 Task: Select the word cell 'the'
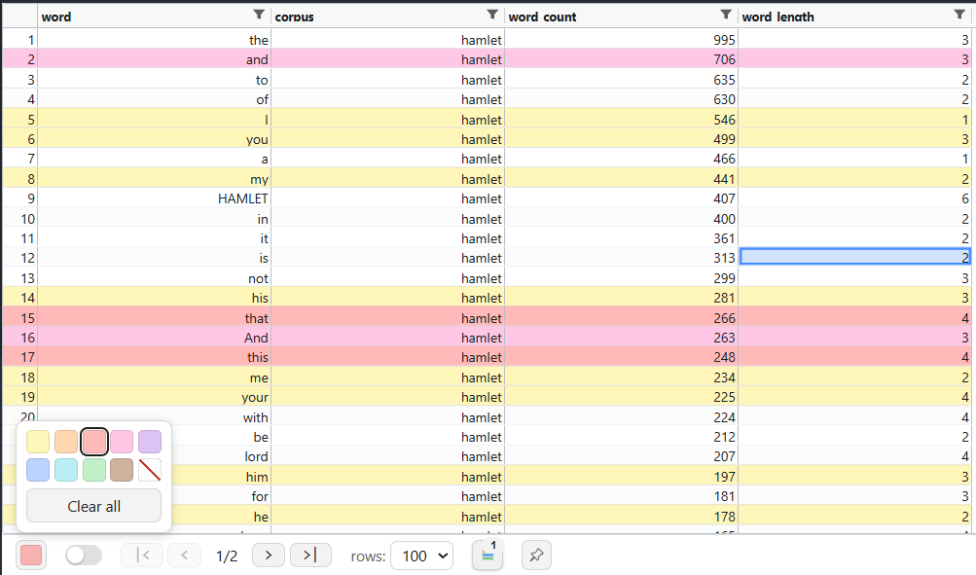click(155, 40)
